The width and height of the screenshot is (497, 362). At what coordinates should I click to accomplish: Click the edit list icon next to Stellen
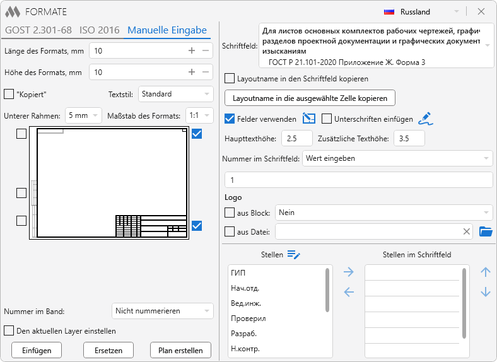pos(294,255)
